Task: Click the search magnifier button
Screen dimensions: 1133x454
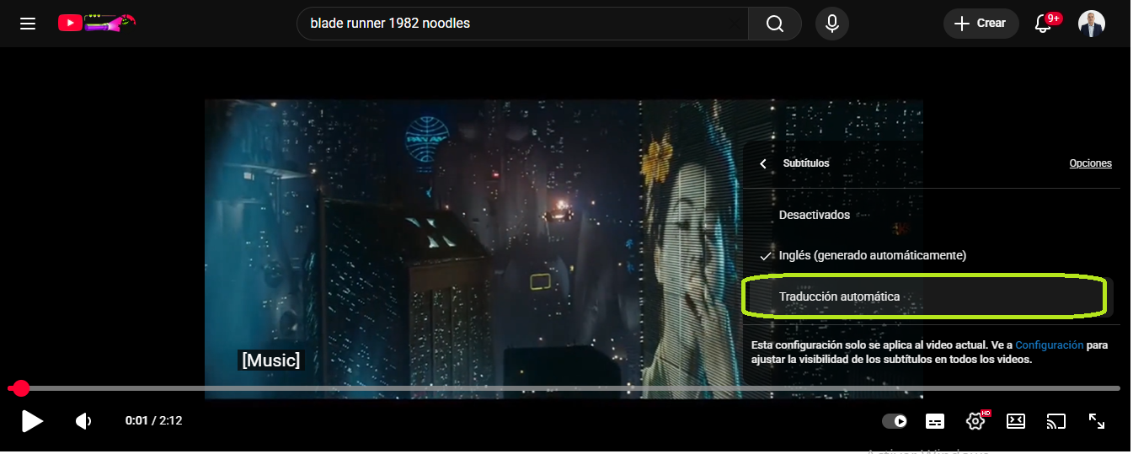Action: (775, 24)
